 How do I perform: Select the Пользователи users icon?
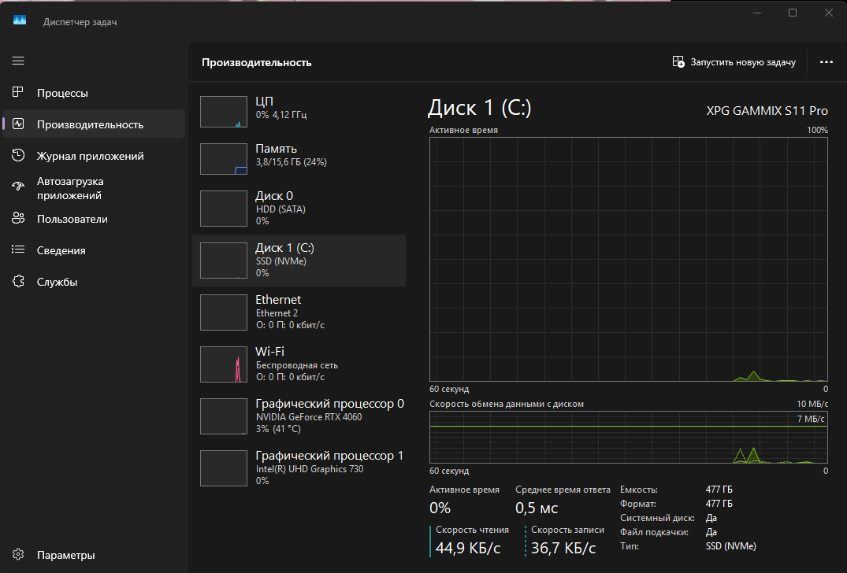[x=19, y=219]
